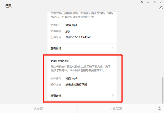
Task: Select the upload time 2022-02-17 15:43:46
Action: 78,37
